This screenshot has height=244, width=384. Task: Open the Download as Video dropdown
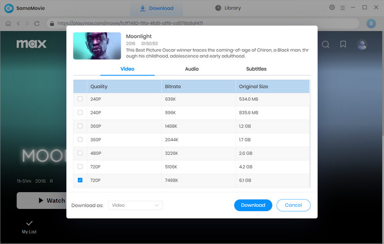click(135, 205)
